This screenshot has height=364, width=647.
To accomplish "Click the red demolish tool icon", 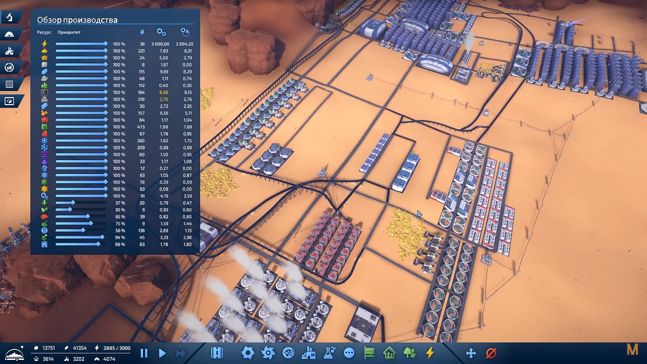I will [x=491, y=353].
